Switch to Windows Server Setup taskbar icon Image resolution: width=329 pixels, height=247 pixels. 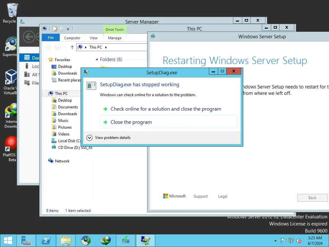126,241
